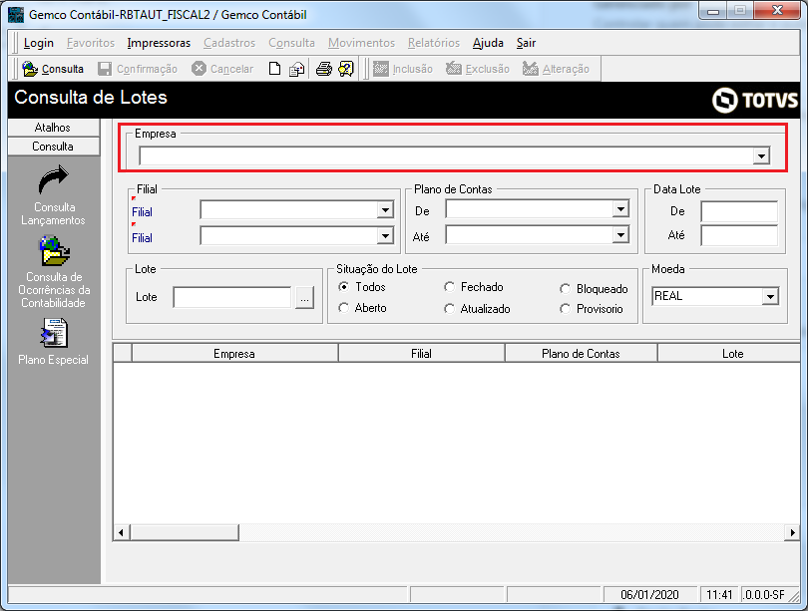Screen dimensions: 808x611
Task: Click the Confirmação floppy disk icon
Action: 105,69
